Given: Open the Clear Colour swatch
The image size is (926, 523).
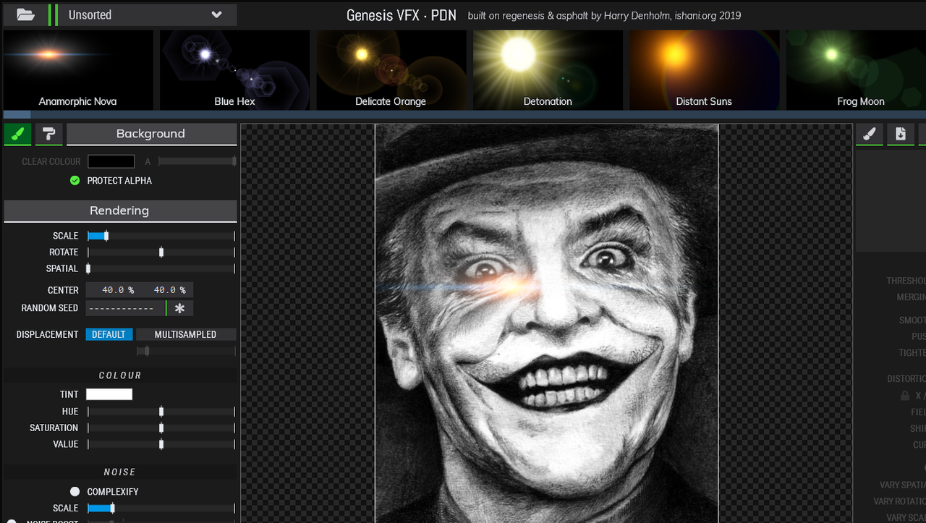Looking at the screenshot, I should pos(111,161).
